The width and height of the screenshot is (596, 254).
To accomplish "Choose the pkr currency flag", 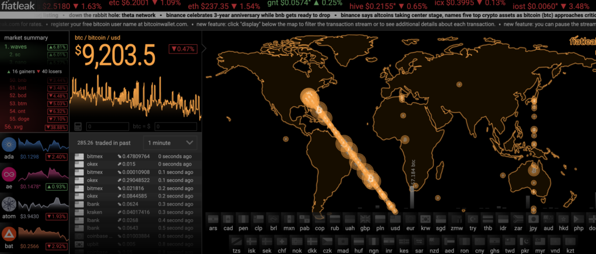I will (525, 241).
